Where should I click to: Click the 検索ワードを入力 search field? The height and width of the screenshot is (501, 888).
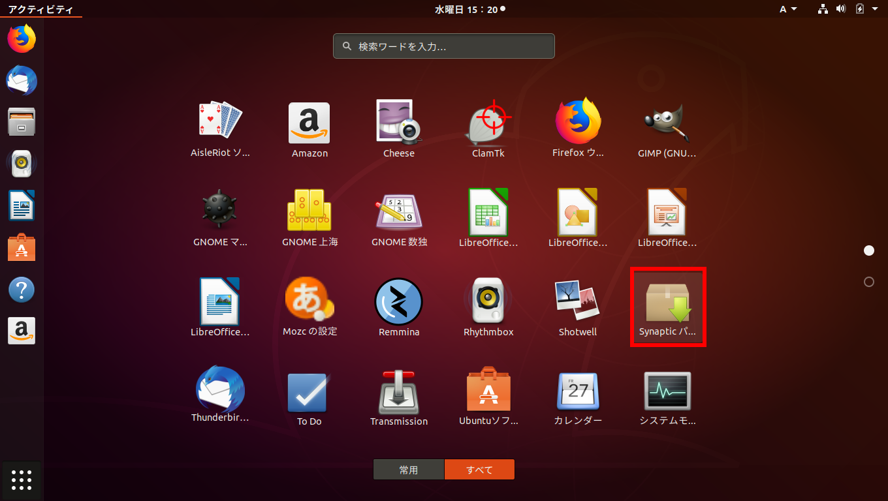click(444, 46)
